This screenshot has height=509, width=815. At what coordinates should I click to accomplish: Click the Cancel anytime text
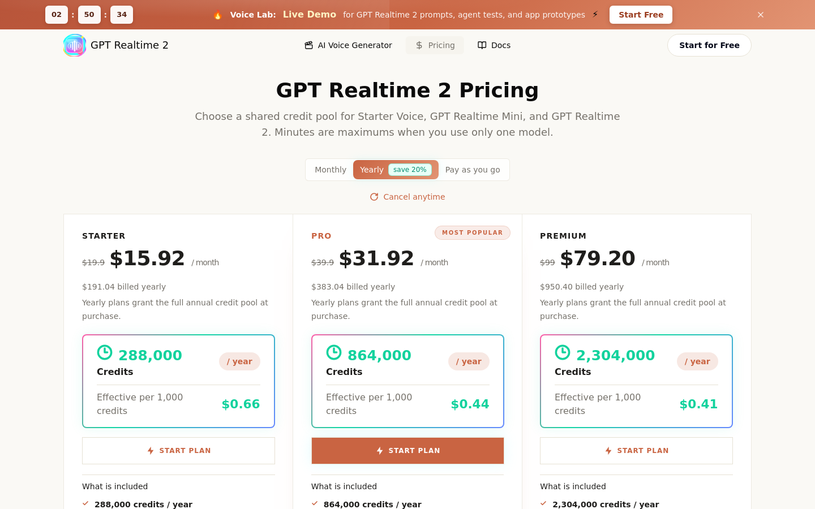[414, 197]
